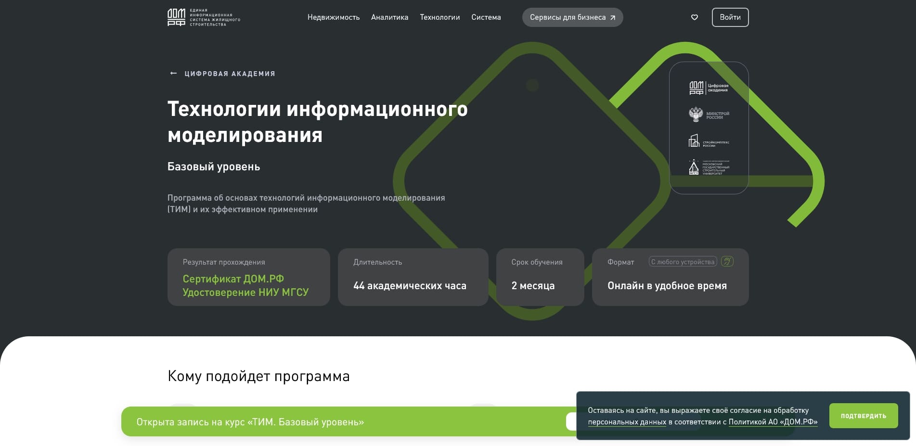This screenshot has height=446, width=916.
Task: Open the Недвижимость menu
Action: 334,17
